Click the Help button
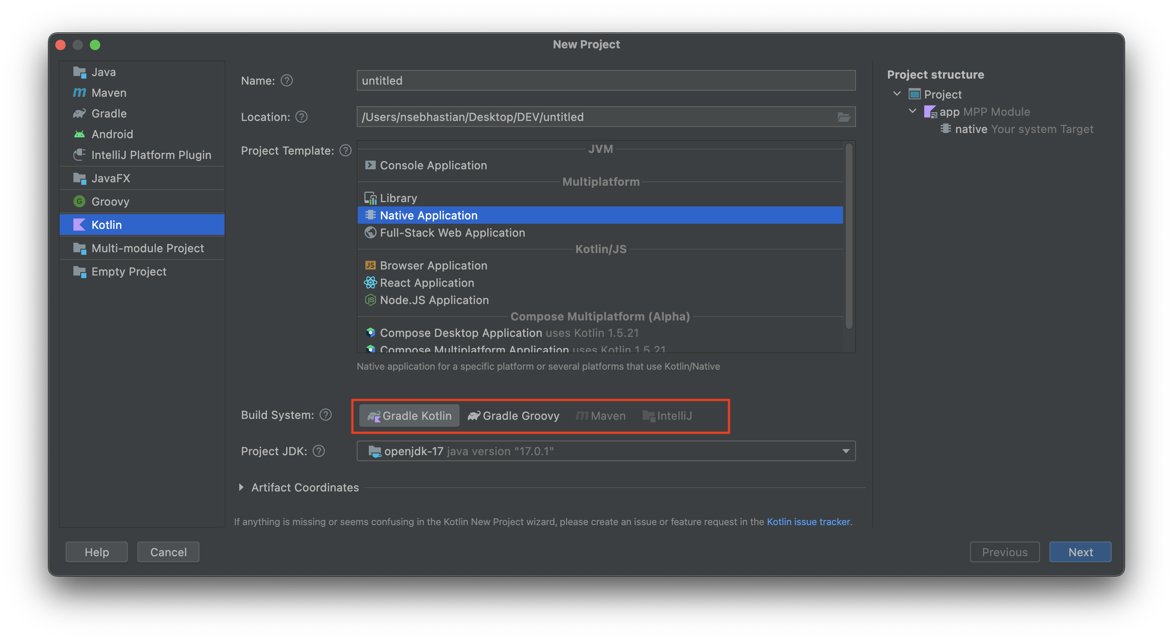1173x640 pixels. [x=97, y=552]
